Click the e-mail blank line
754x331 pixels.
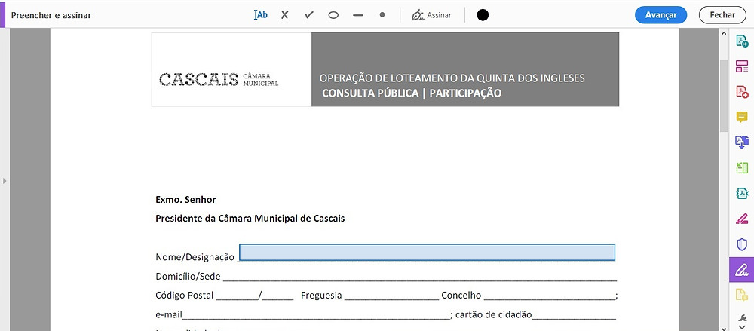[x=316, y=316]
